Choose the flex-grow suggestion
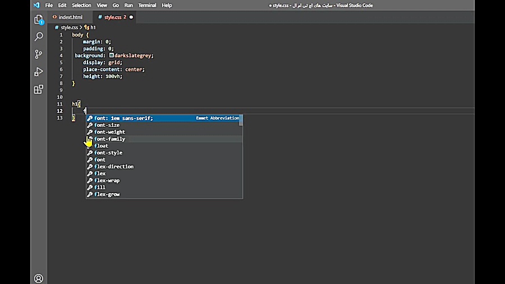Screen dimensions: 505x284 pos(164,194)
